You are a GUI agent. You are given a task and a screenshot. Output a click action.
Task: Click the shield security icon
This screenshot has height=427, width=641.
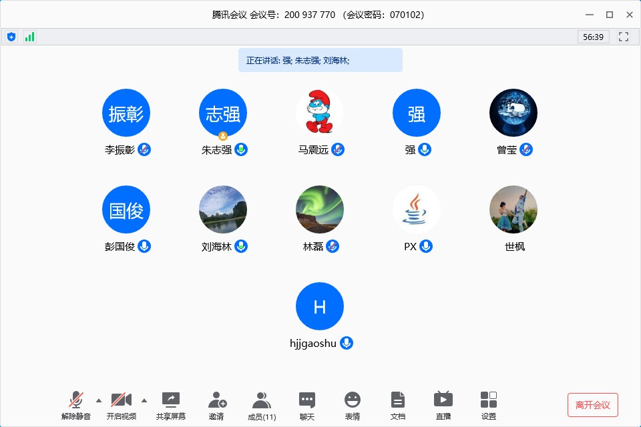[x=11, y=37]
